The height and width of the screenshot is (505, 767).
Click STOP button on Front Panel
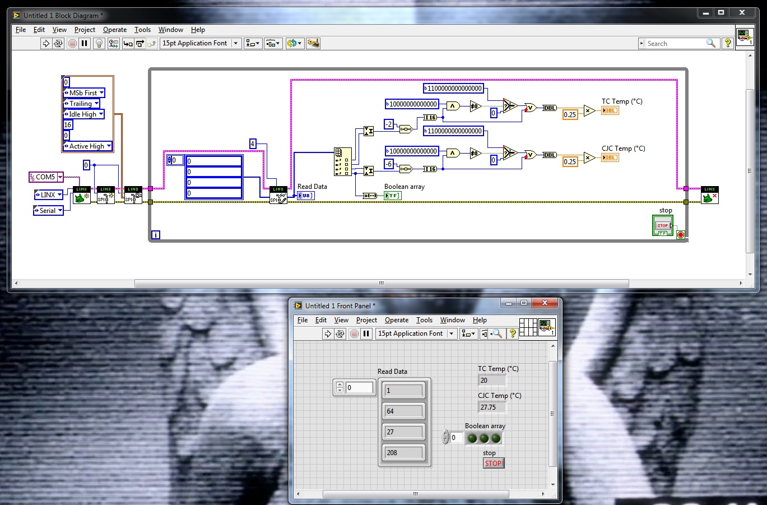pyautogui.click(x=493, y=463)
